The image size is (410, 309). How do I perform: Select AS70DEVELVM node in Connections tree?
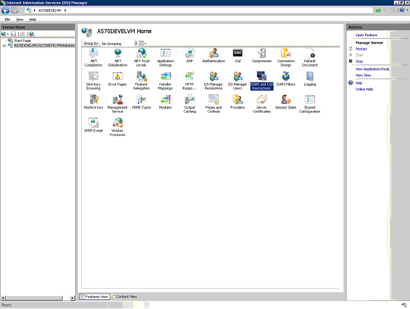coord(44,46)
